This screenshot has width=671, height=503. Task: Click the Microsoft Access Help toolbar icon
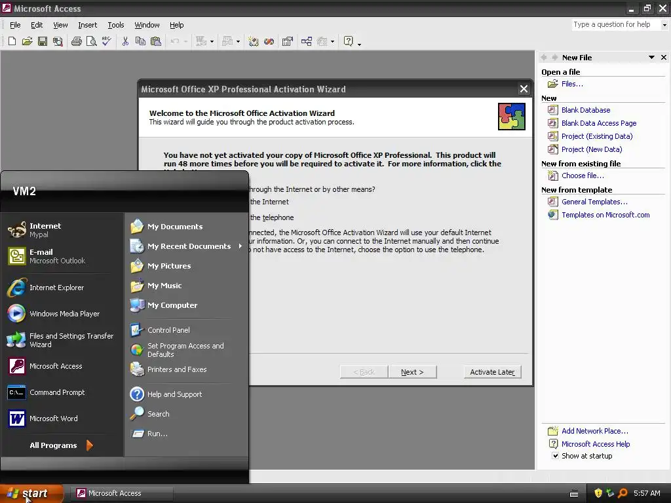point(349,41)
